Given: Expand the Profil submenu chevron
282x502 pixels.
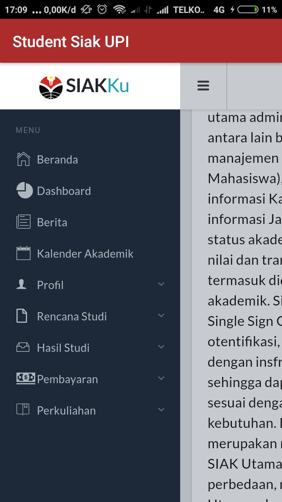Looking at the screenshot, I should coord(161,284).
